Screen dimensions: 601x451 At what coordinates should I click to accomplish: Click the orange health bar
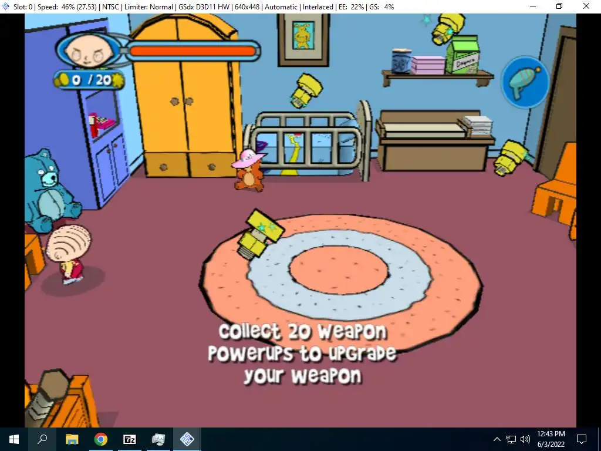coord(193,51)
